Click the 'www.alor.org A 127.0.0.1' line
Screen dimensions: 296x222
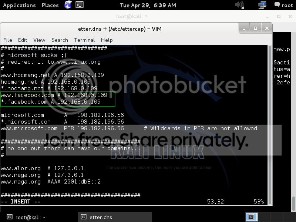(42, 168)
